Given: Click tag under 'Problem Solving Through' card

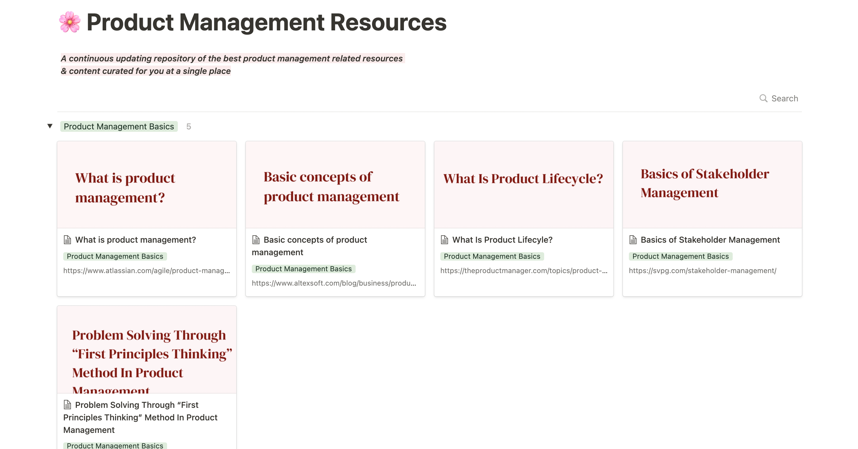Looking at the screenshot, I should click(x=115, y=445).
